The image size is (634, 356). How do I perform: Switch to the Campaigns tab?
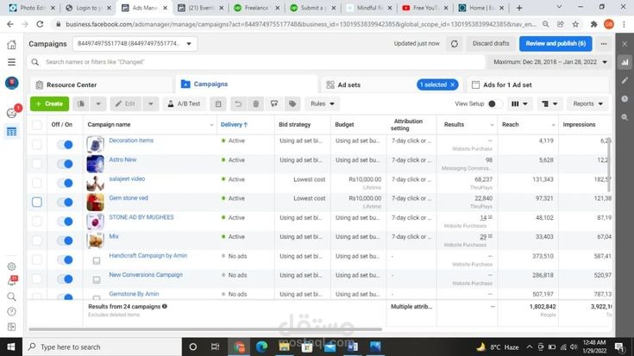(247, 84)
